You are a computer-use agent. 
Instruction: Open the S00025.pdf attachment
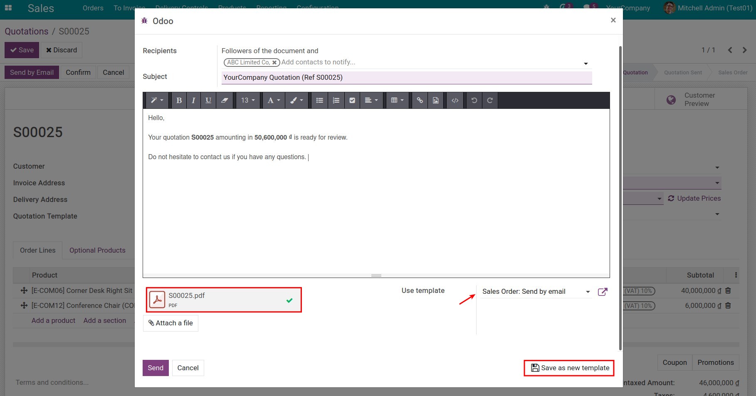point(224,300)
